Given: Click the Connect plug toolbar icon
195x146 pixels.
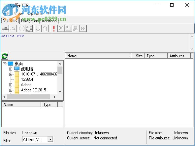Looking at the screenshot, I should tap(5, 28).
